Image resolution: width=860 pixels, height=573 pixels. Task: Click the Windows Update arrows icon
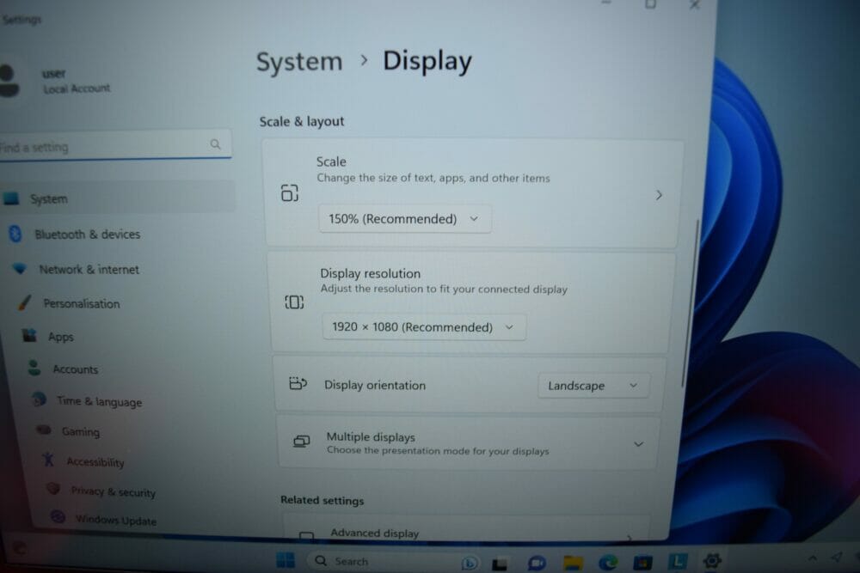(58, 516)
